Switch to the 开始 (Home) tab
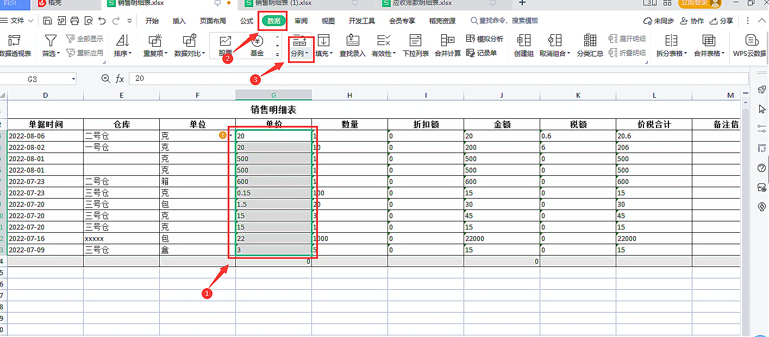769x337 pixels. coord(152,21)
